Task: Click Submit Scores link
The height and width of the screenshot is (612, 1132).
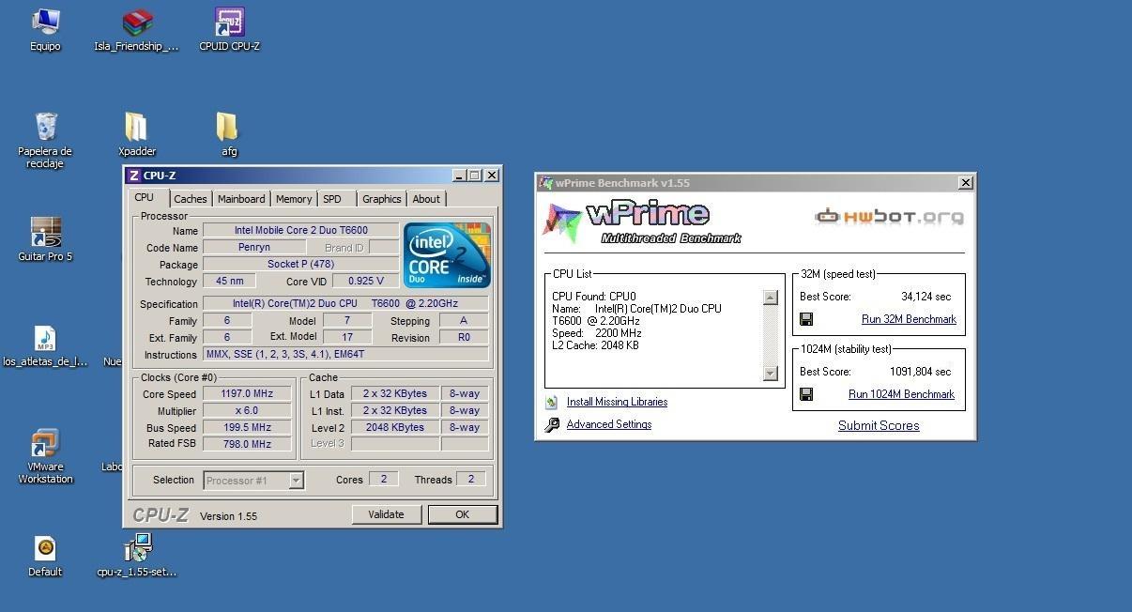Action: click(879, 425)
